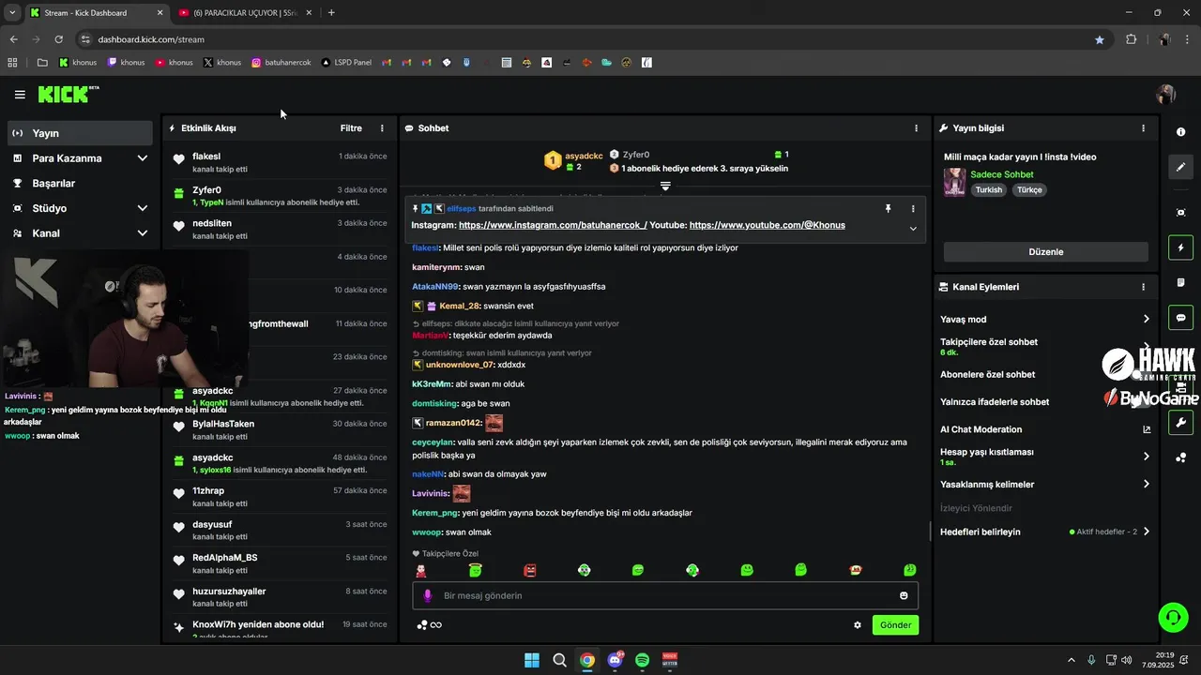The width and height of the screenshot is (1201, 675).
Task: Click the screen capture icon in right toolbar
Action: pyautogui.click(x=1181, y=213)
